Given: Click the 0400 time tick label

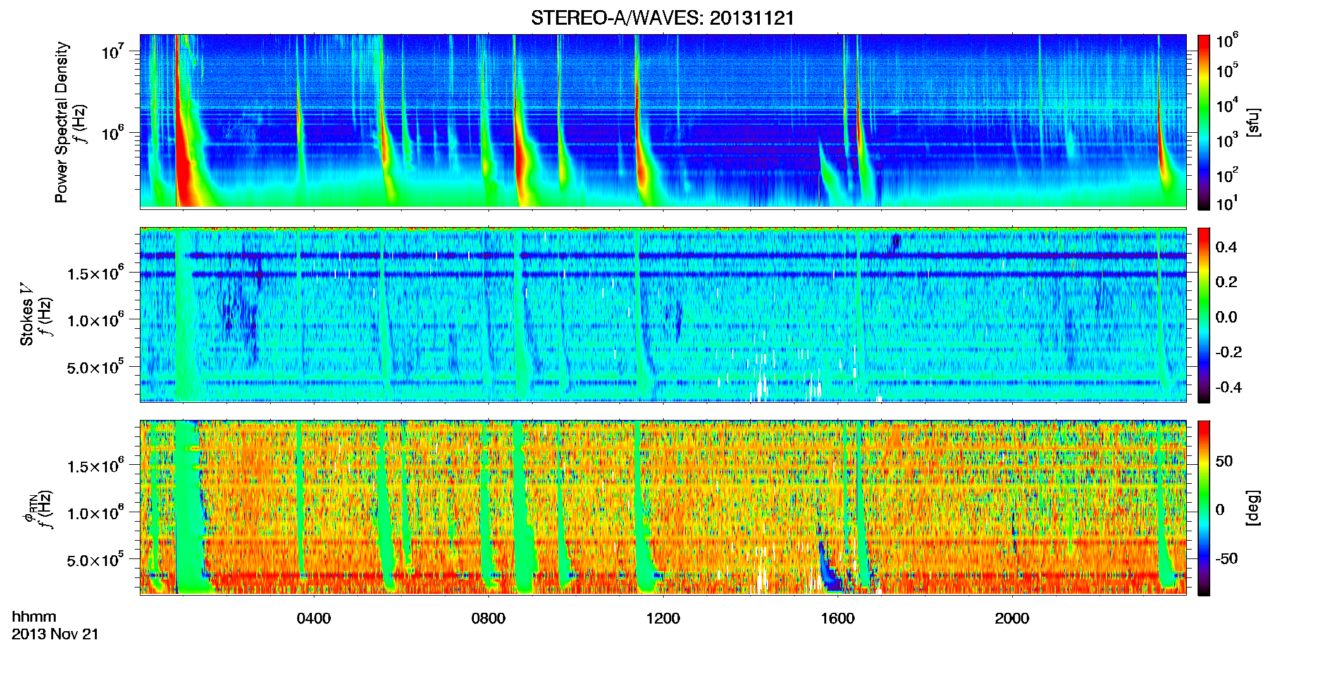Looking at the screenshot, I should pyautogui.click(x=314, y=618).
